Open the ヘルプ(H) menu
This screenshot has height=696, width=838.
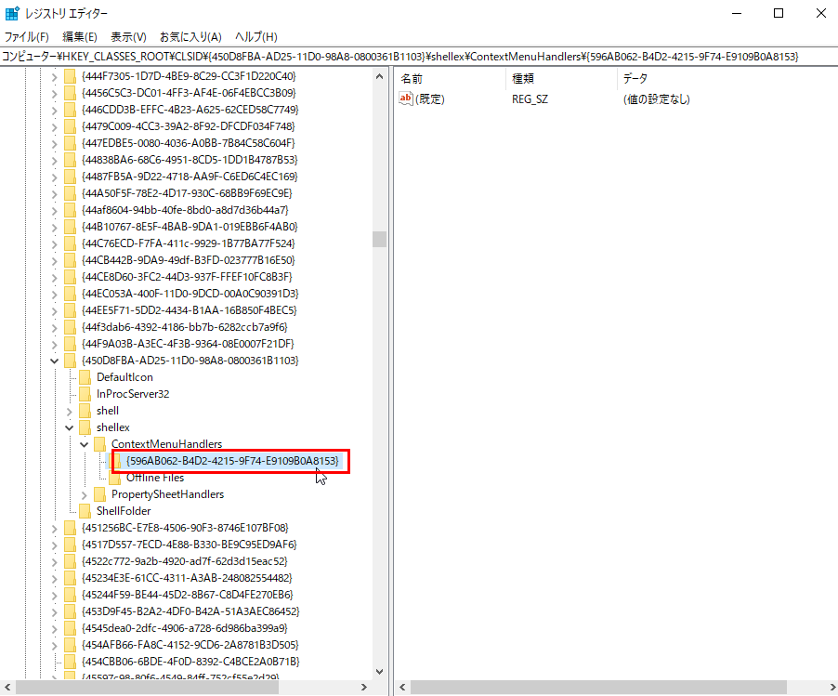pos(256,37)
